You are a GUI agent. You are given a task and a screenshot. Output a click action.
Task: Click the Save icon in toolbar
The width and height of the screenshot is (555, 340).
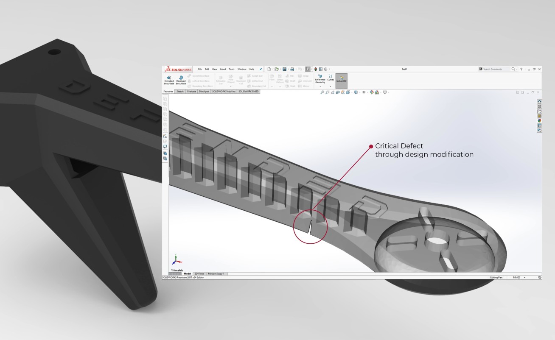coord(285,69)
